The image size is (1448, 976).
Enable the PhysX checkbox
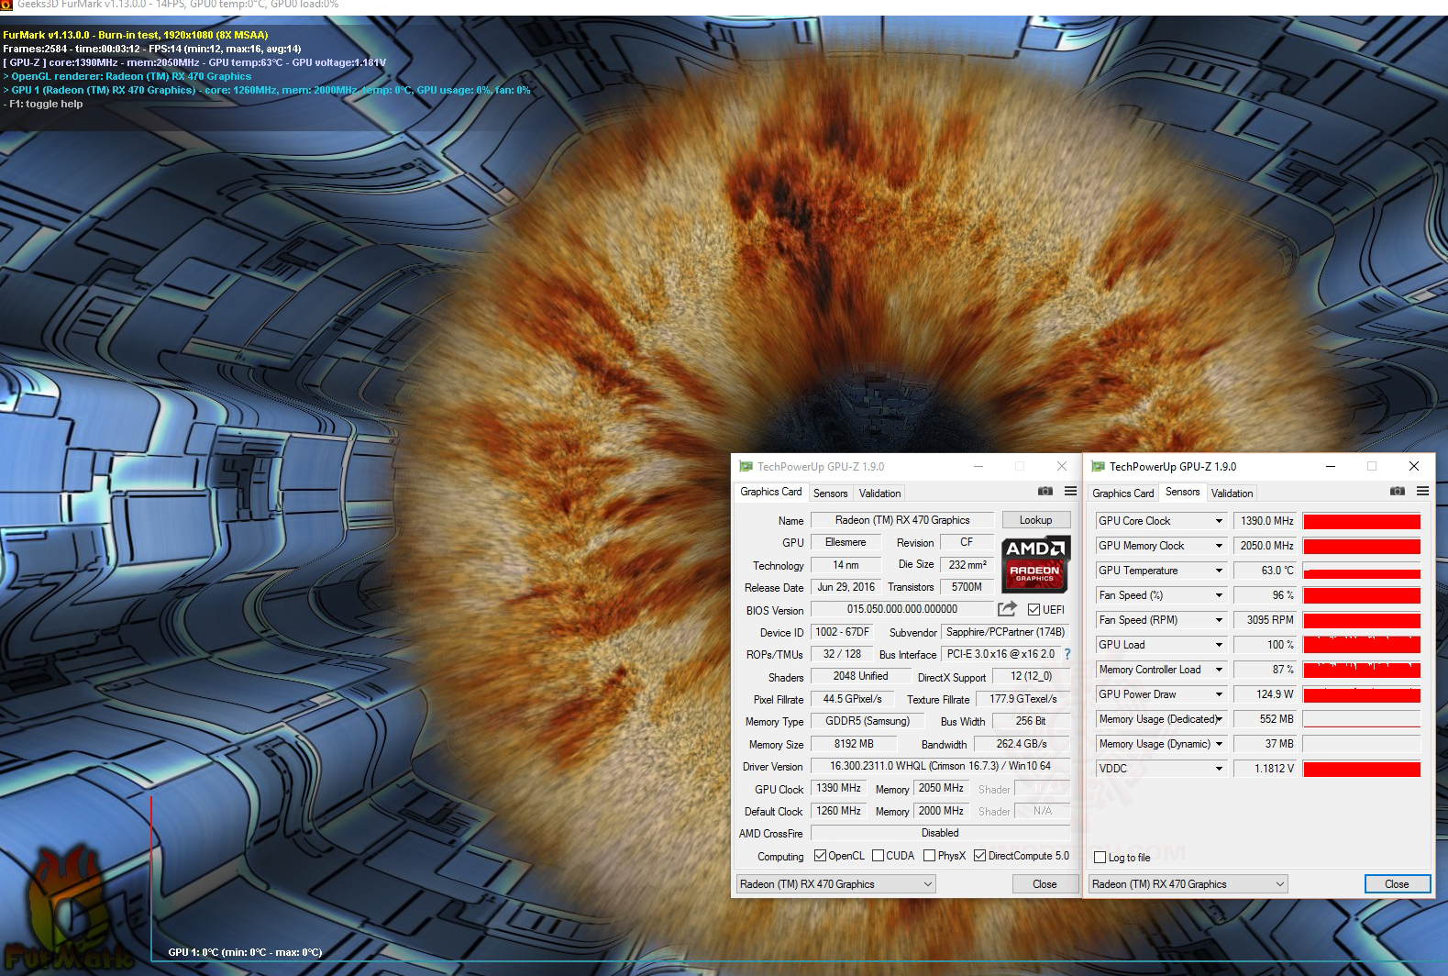pyautogui.click(x=929, y=856)
